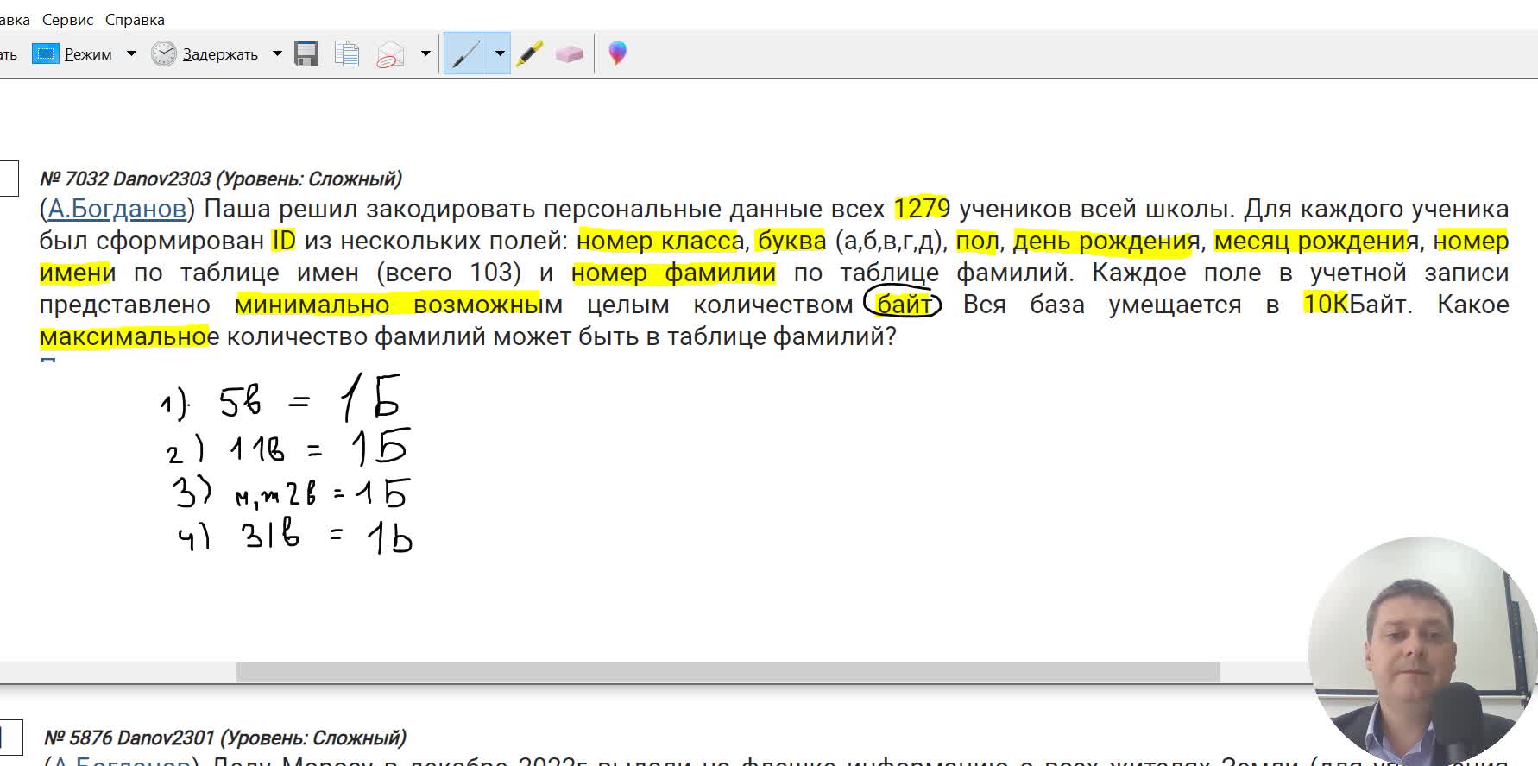Screen dimensions: 1538x766
Task: Open Paint 3D editing icon
Action: point(617,53)
